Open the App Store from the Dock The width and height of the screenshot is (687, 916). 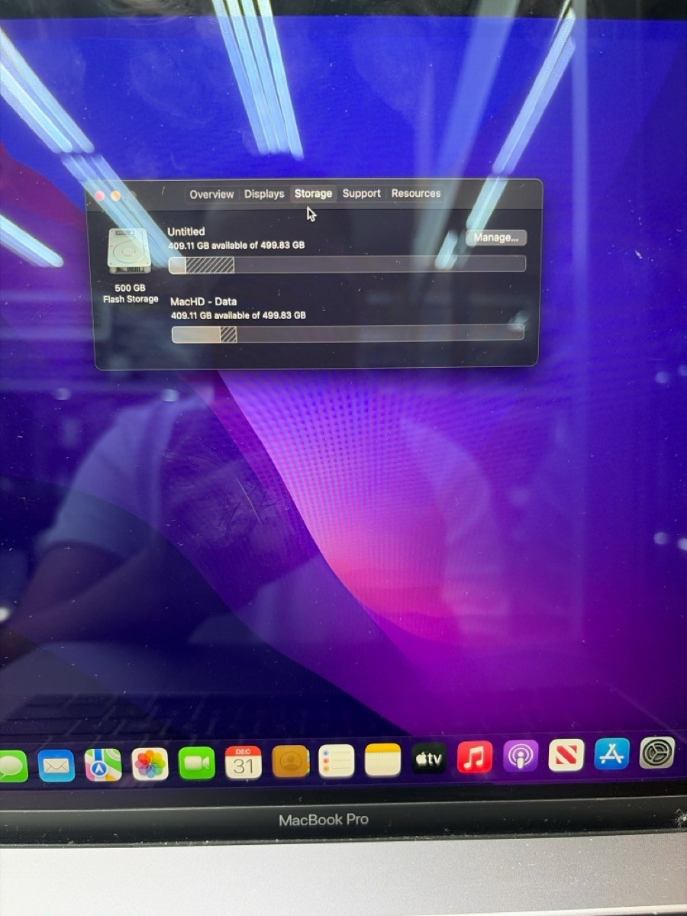pos(612,754)
